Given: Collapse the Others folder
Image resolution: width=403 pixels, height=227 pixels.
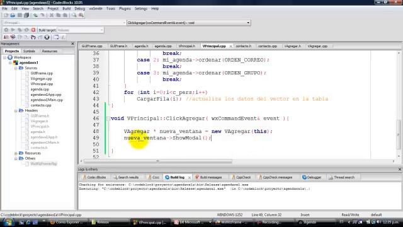Looking at the screenshot, I should (16, 158).
